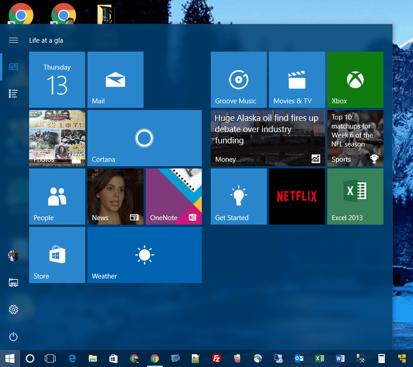The height and width of the screenshot is (367, 413).
Task: Open the first Chrome desktop shortcut
Action: (21, 13)
